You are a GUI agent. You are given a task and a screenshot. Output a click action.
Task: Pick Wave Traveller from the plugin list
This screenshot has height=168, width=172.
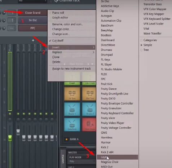[153, 34]
